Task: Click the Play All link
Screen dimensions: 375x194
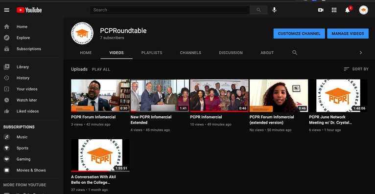Action: click(x=101, y=69)
